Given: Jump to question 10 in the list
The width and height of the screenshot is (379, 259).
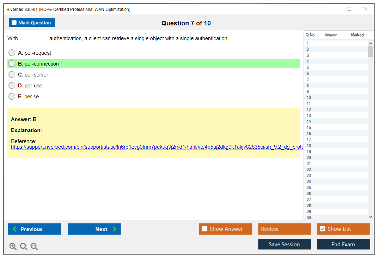Looking at the screenshot, I should 309,98.
